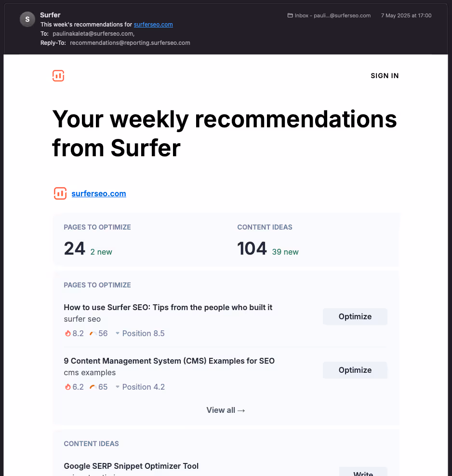
Task: Optimize the CMS Examples page
Action: (355, 370)
